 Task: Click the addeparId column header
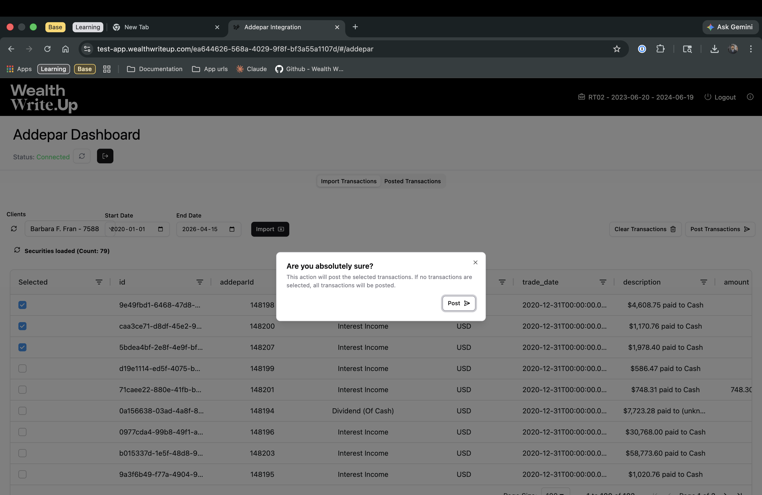(237, 282)
